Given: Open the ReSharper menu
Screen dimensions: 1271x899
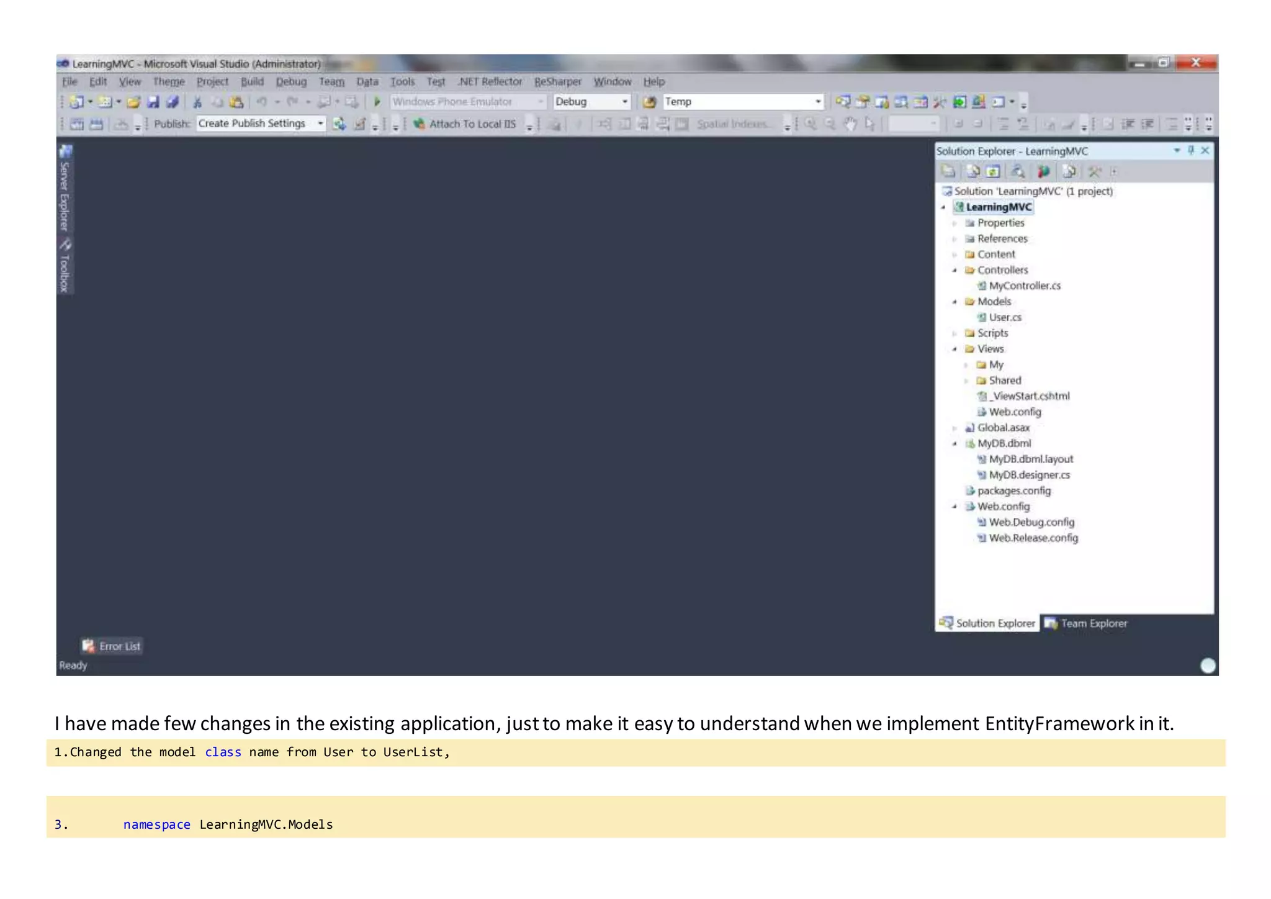Looking at the screenshot, I should click(558, 82).
